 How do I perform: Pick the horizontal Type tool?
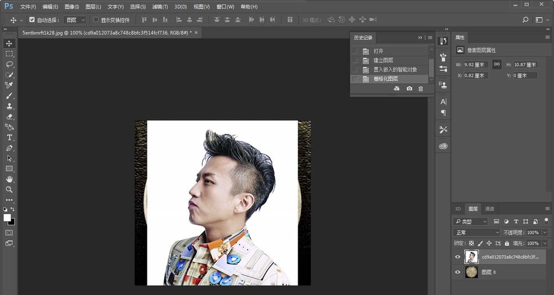[x=9, y=137]
